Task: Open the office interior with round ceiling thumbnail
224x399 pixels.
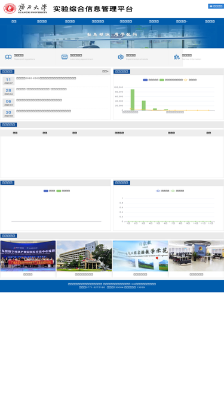Action: pyautogui.click(x=197, y=256)
